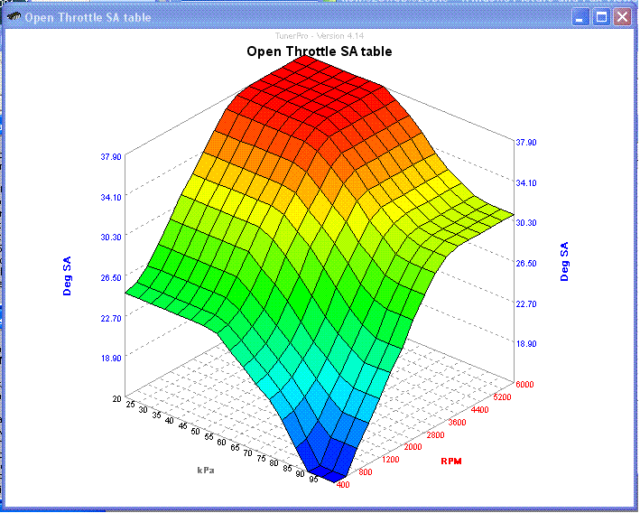The width and height of the screenshot is (640, 513).
Task: Click the 20 kPa axis tick label
Action: tap(117, 398)
